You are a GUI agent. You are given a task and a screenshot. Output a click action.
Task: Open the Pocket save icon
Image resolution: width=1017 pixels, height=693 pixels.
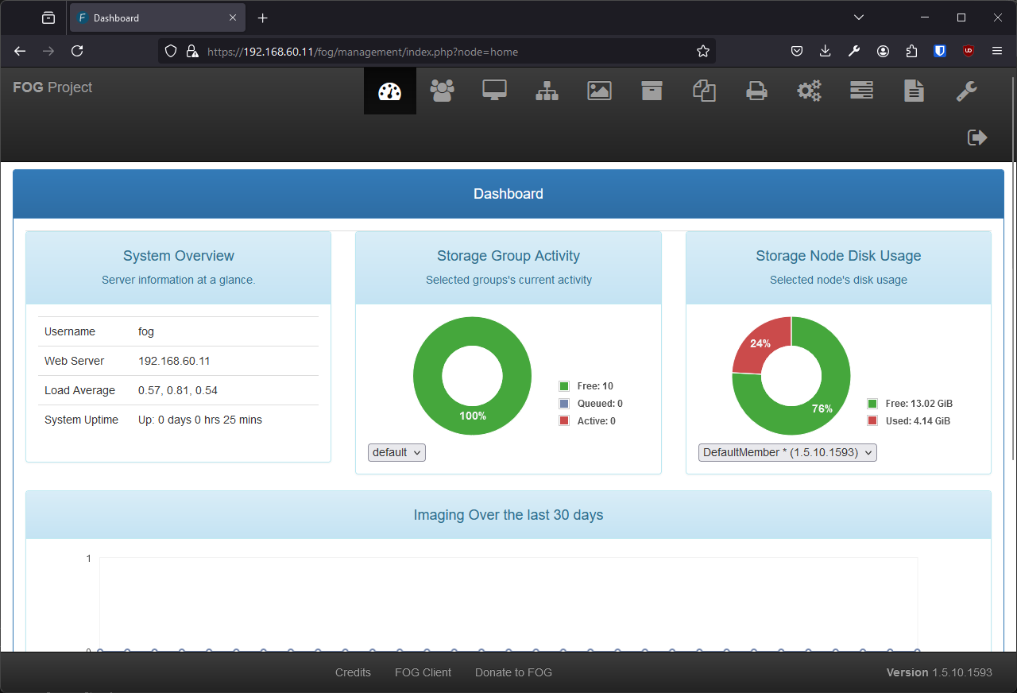[796, 51]
